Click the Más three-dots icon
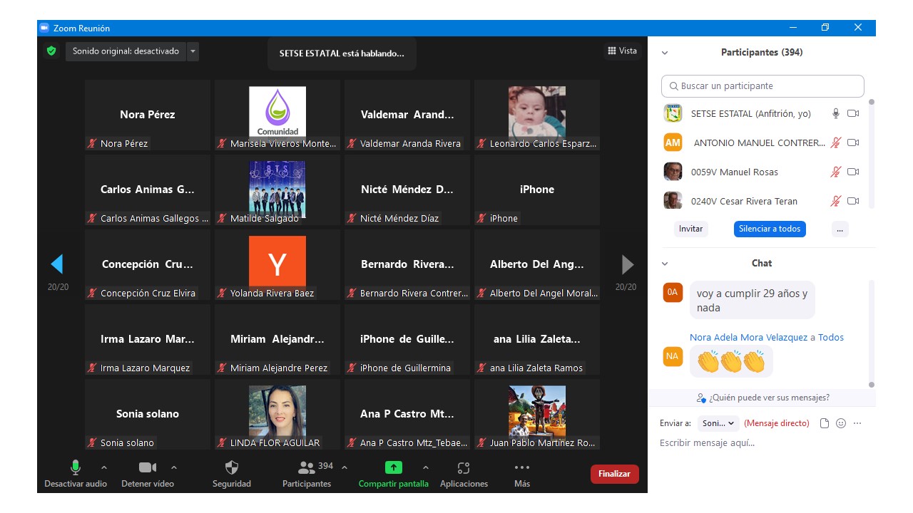The image size is (913, 513). pyautogui.click(x=522, y=468)
